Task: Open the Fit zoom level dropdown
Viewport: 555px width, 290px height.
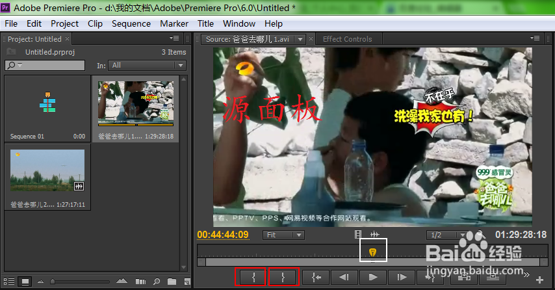Action: coord(283,235)
